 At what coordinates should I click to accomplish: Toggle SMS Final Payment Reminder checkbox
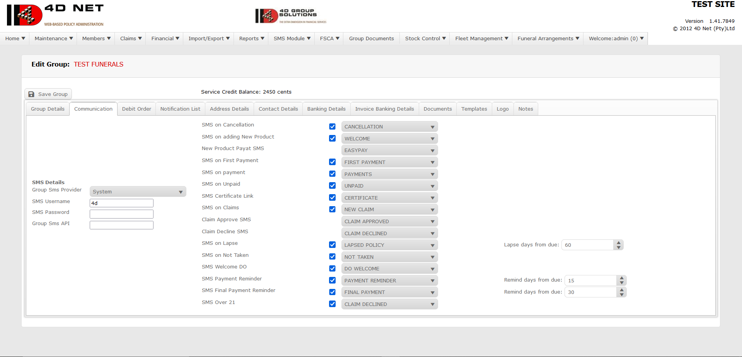coord(332,292)
